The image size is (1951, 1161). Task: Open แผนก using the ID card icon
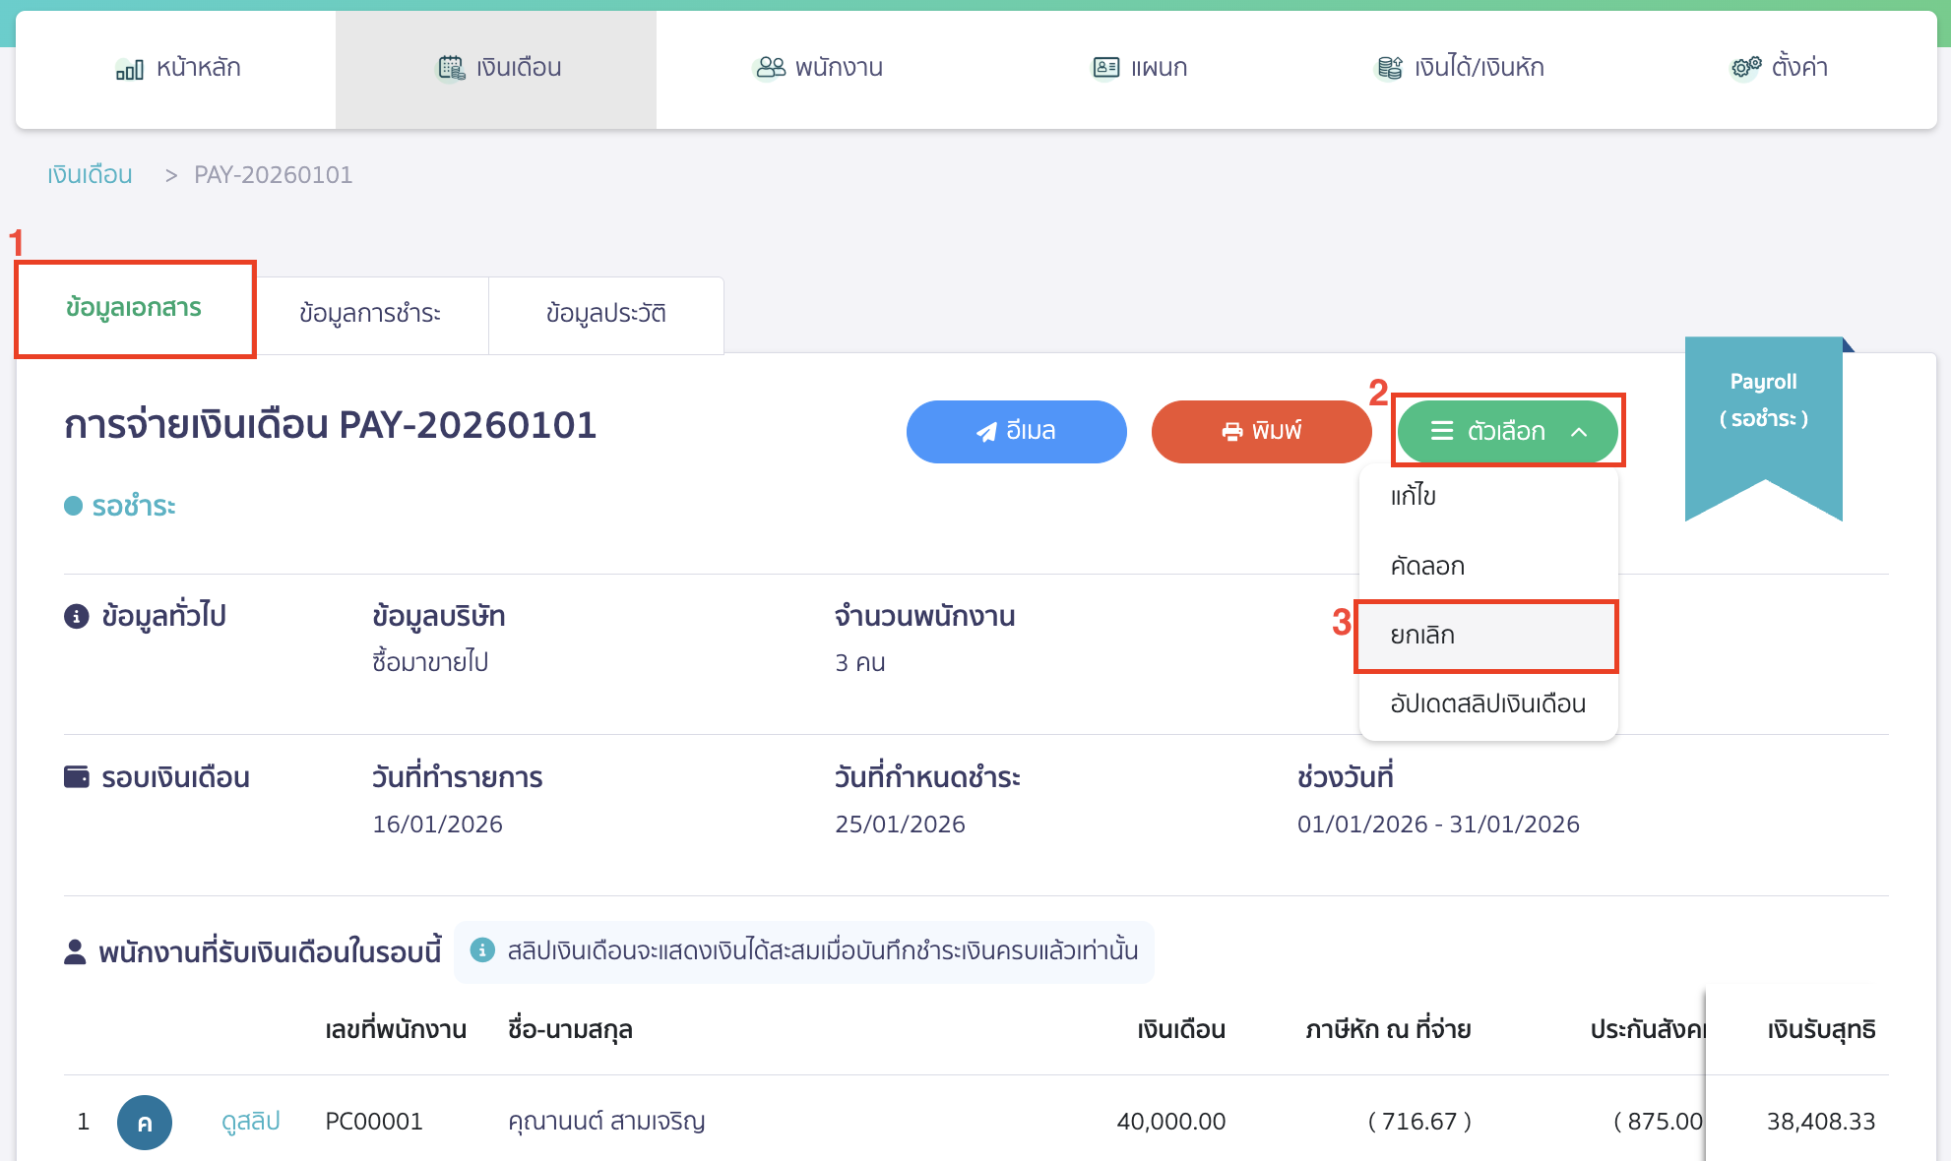point(1103,67)
